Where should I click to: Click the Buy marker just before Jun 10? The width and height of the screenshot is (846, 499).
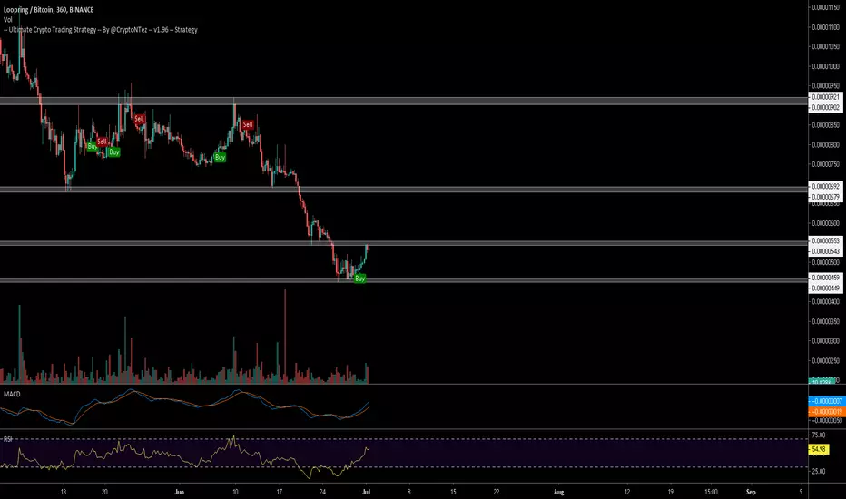pyautogui.click(x=220, y=158)
